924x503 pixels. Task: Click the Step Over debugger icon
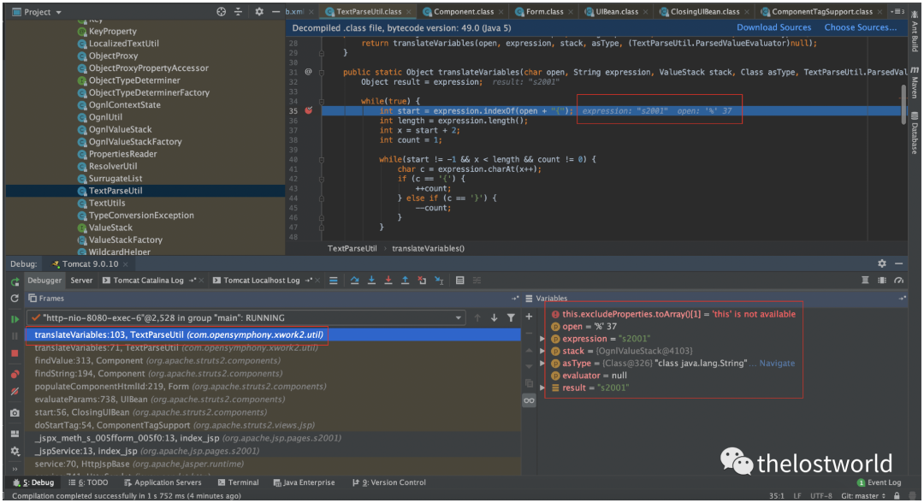[355, 281]
